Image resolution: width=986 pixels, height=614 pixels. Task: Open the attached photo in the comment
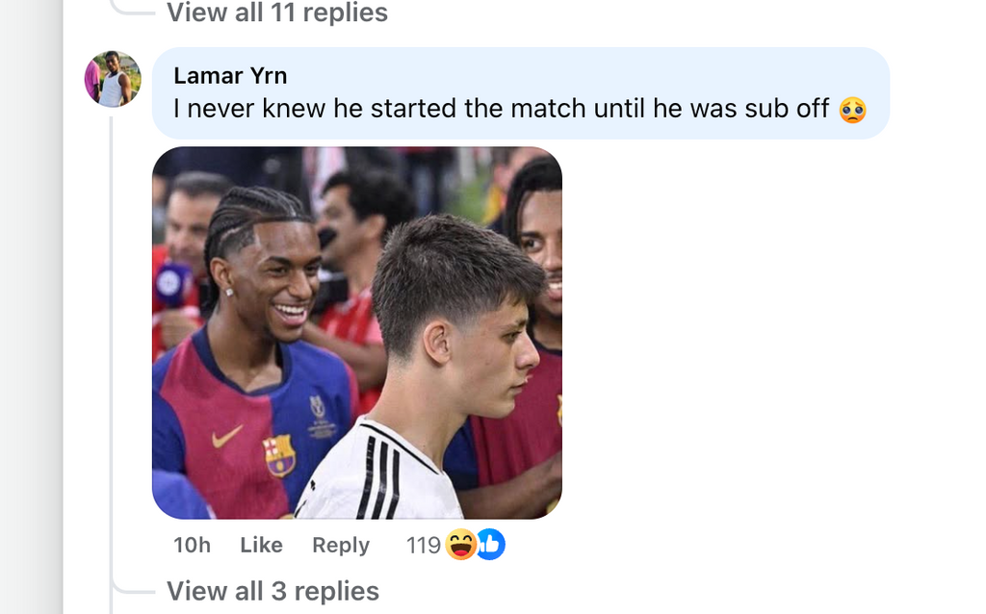click(x=356, y=332)
